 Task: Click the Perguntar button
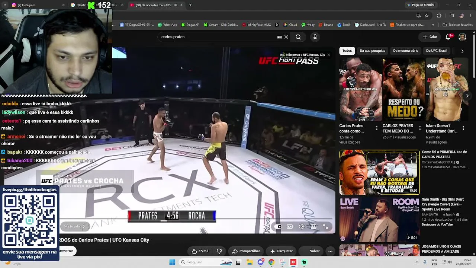[x=281, y=251]
